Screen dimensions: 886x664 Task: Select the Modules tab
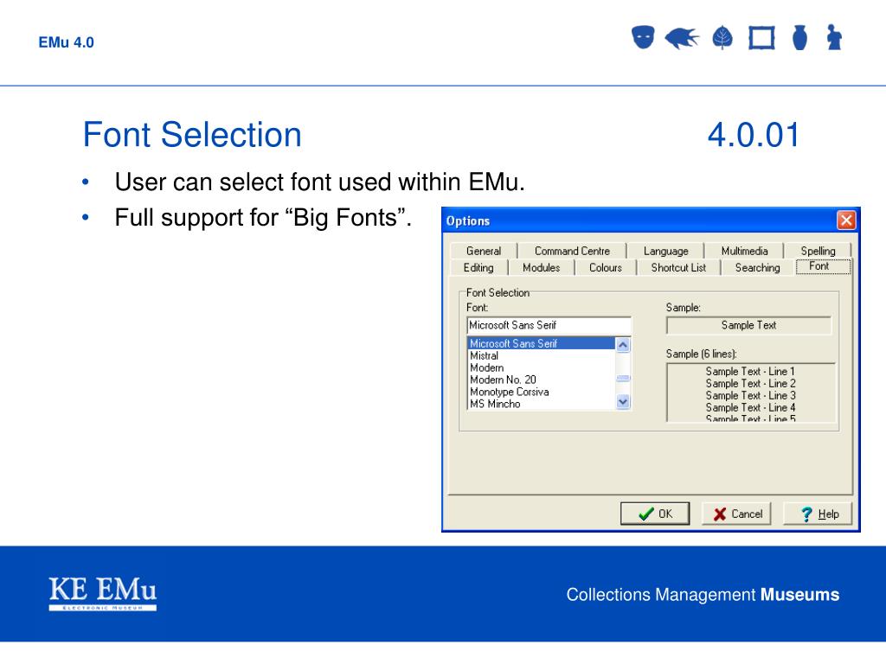pyautogui.click(x=542, y=268)
